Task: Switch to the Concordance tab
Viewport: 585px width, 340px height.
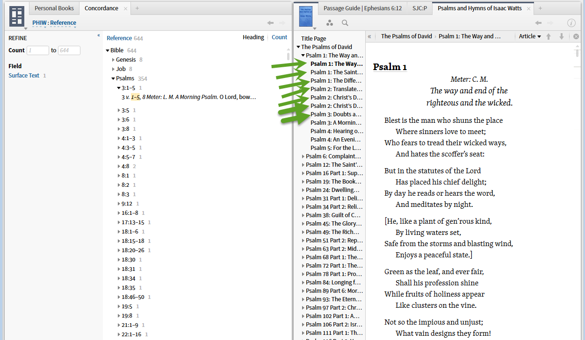Action: pos(101,8)
